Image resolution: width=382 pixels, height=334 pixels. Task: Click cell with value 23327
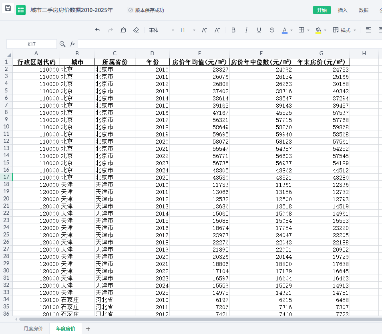click(199, 70)
